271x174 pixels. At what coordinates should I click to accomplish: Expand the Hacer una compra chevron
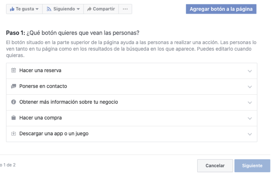pos(250,119)
